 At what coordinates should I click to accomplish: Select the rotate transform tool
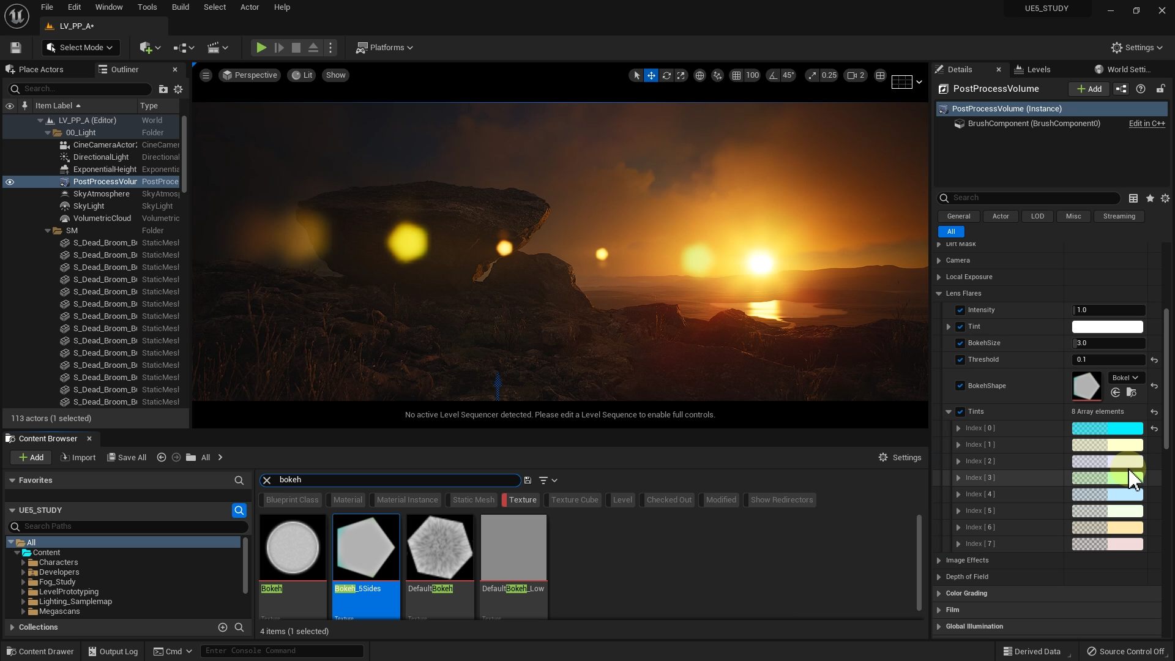click(666, 75)
